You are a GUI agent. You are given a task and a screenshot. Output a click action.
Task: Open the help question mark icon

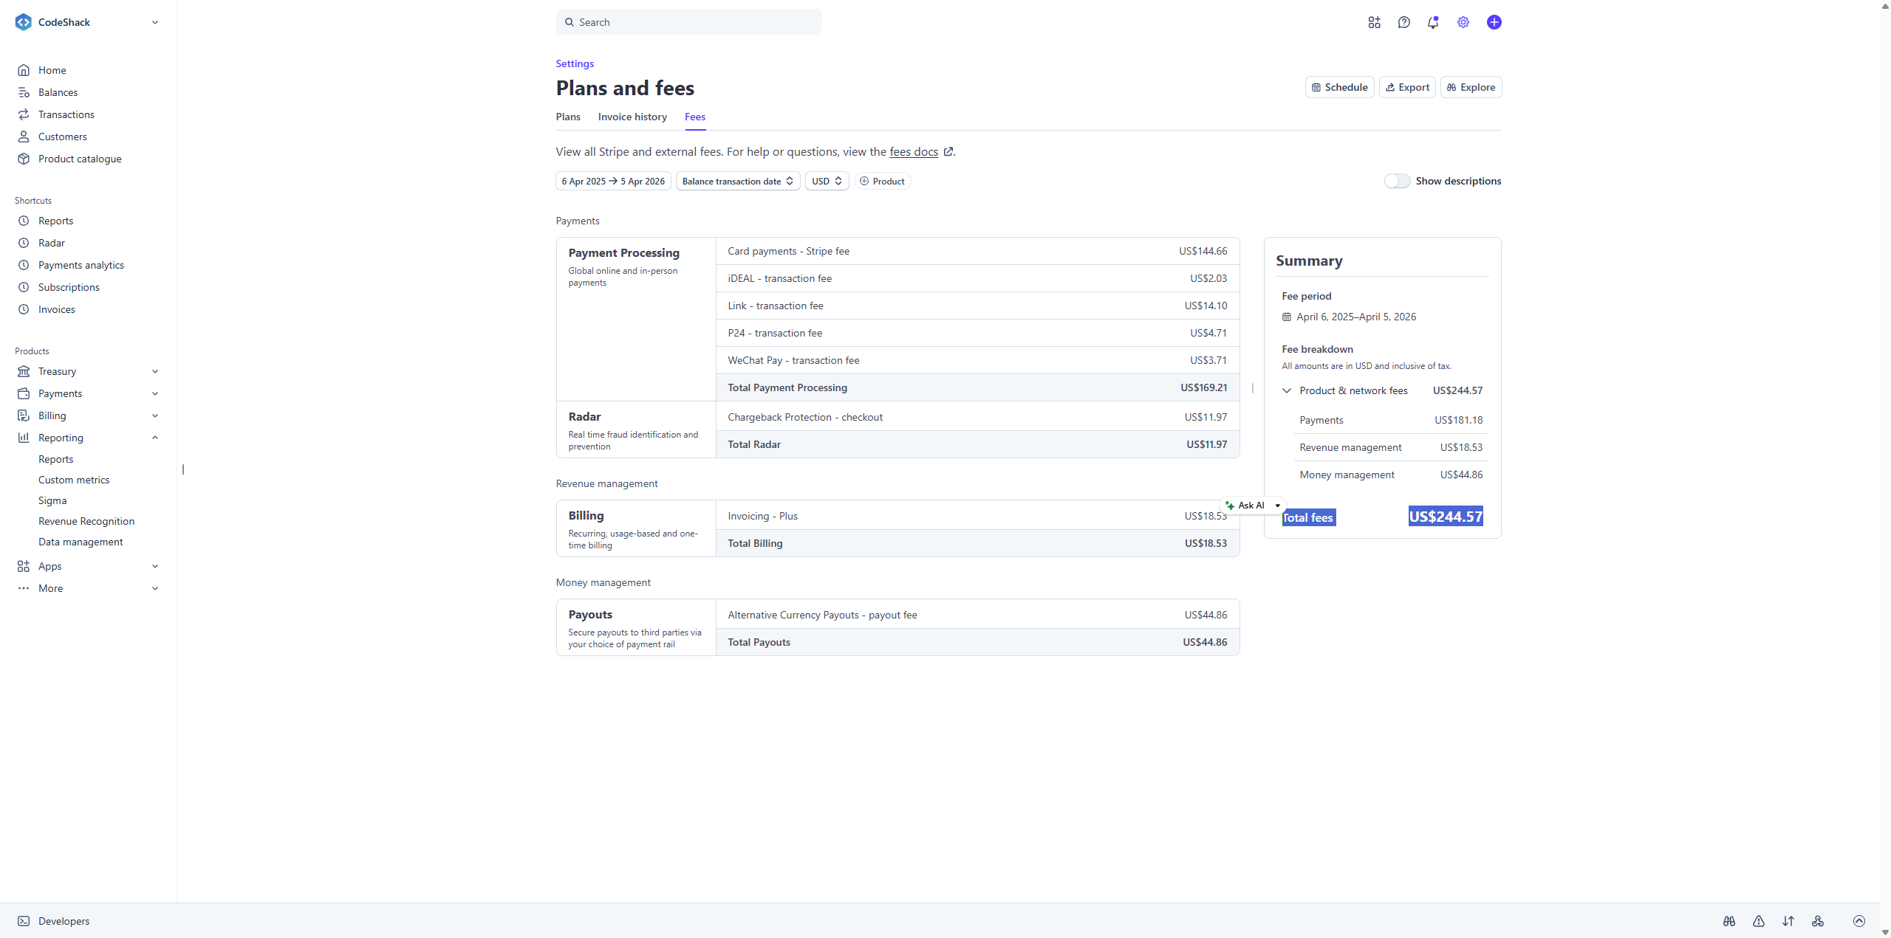[x=1403, y=22]
